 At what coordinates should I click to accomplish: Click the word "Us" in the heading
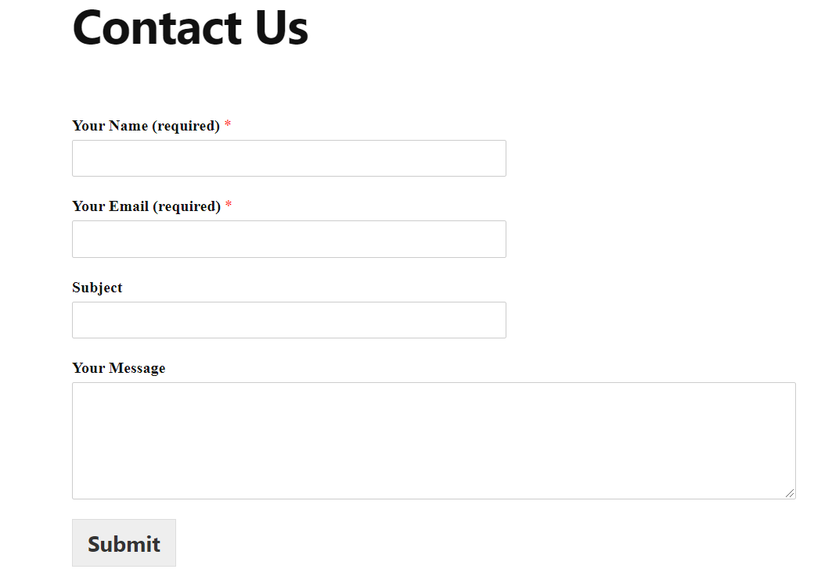[282, 27]
